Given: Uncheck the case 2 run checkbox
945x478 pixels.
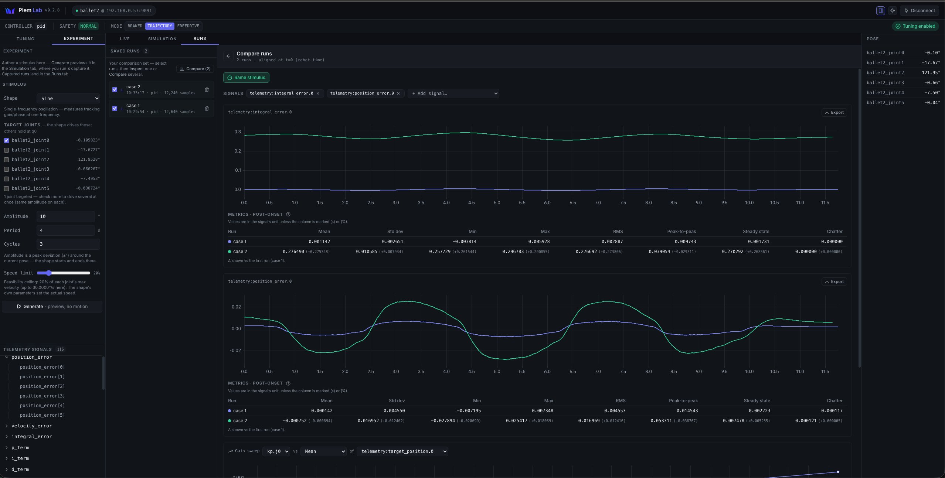Looking at the screenshot, I should (x=115, y=89).
